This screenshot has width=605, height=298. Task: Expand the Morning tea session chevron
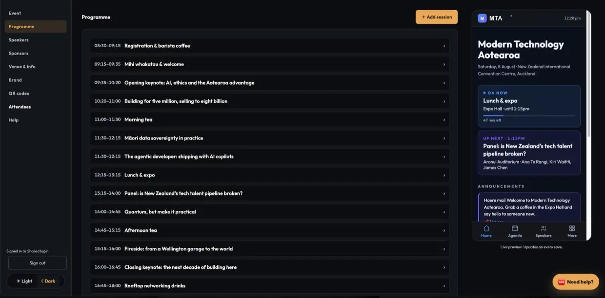[444, 120]
